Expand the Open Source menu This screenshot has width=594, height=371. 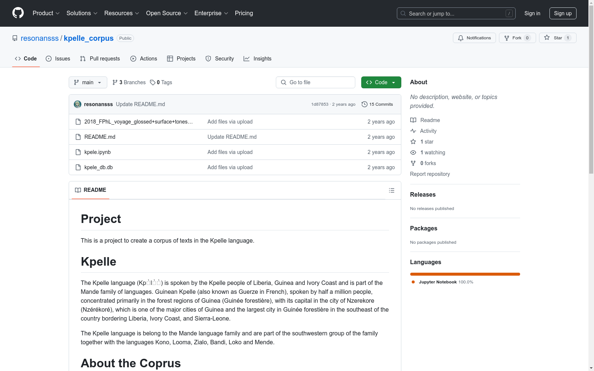[167, 13]
